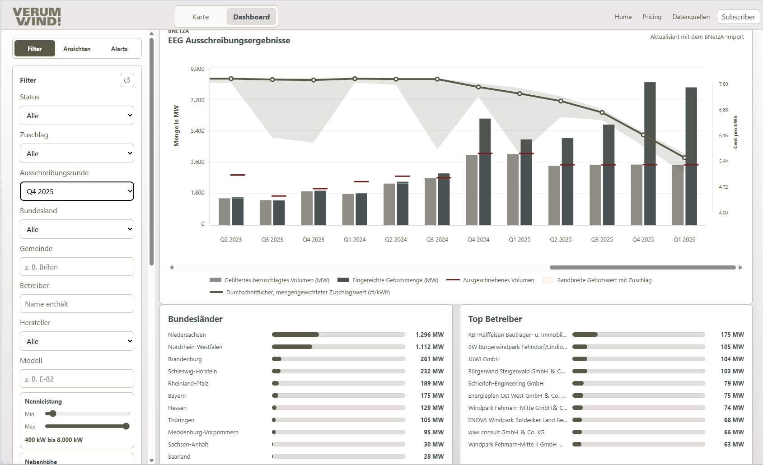This screenshot has height=465, width=763.
Task: Click the Nordrhein-Westfalen row
Action: tap(306, 347)
